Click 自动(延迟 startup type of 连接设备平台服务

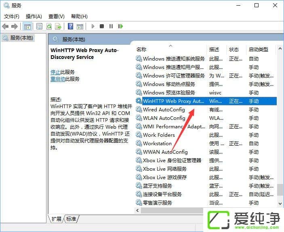261,194
